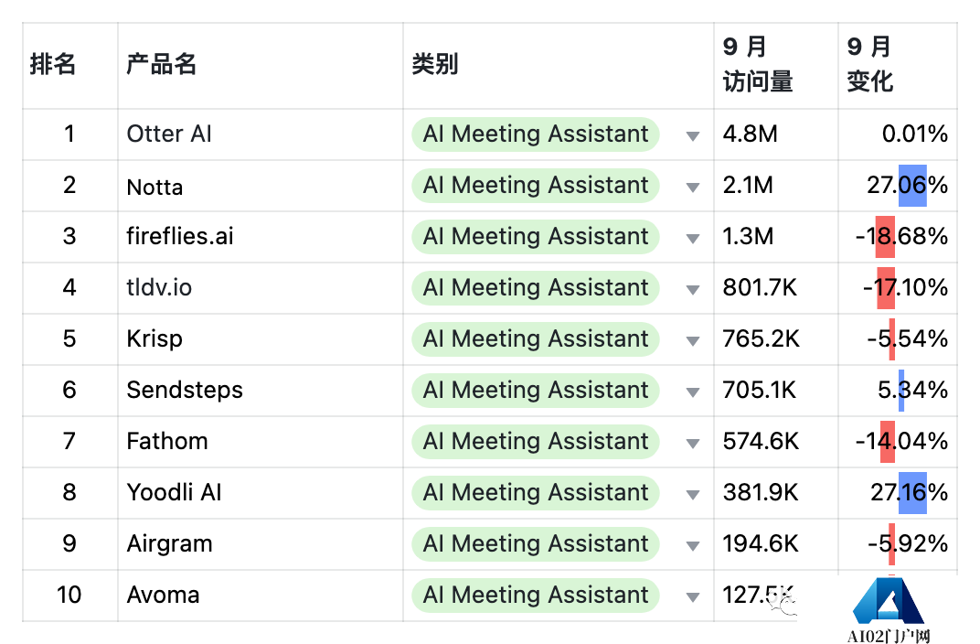The width and height of the screenshot is (980, 644).
Task: Select the 4.8M visits cell
Action: pyautogui.click(x=775, y=134)
